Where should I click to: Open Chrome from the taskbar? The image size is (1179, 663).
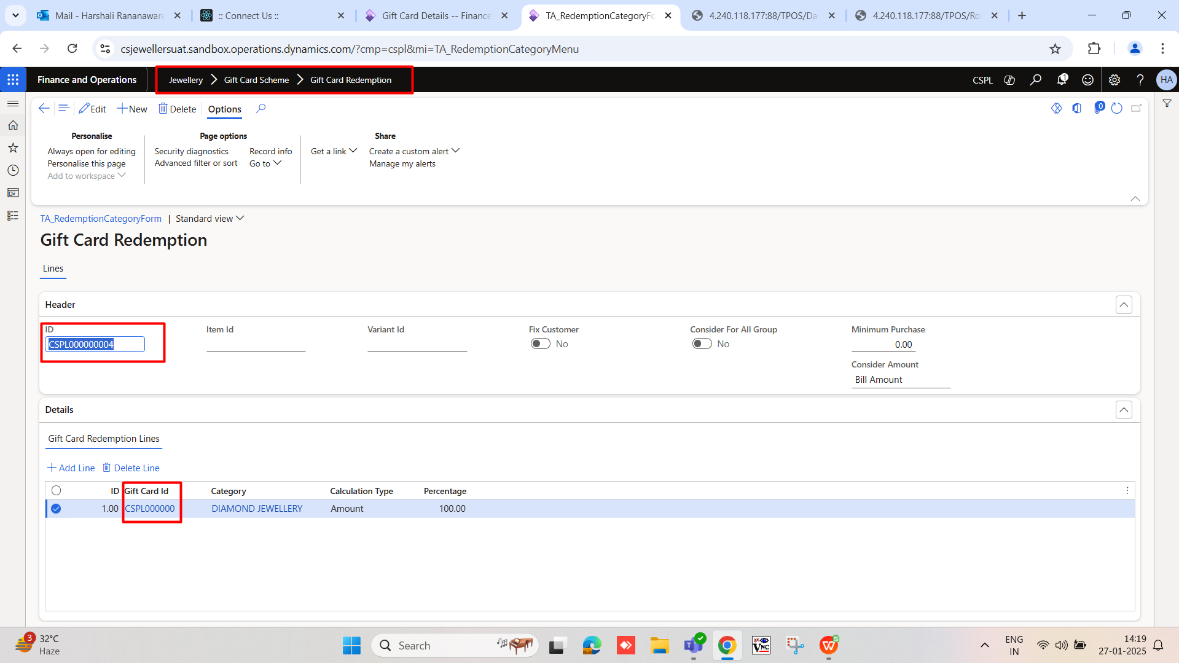tap(727, 646)
